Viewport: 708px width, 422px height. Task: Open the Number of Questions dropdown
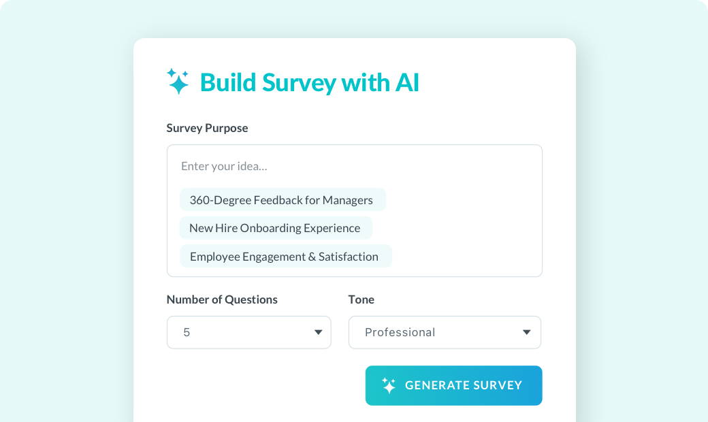pyautogui.click(x=248, y=332)
